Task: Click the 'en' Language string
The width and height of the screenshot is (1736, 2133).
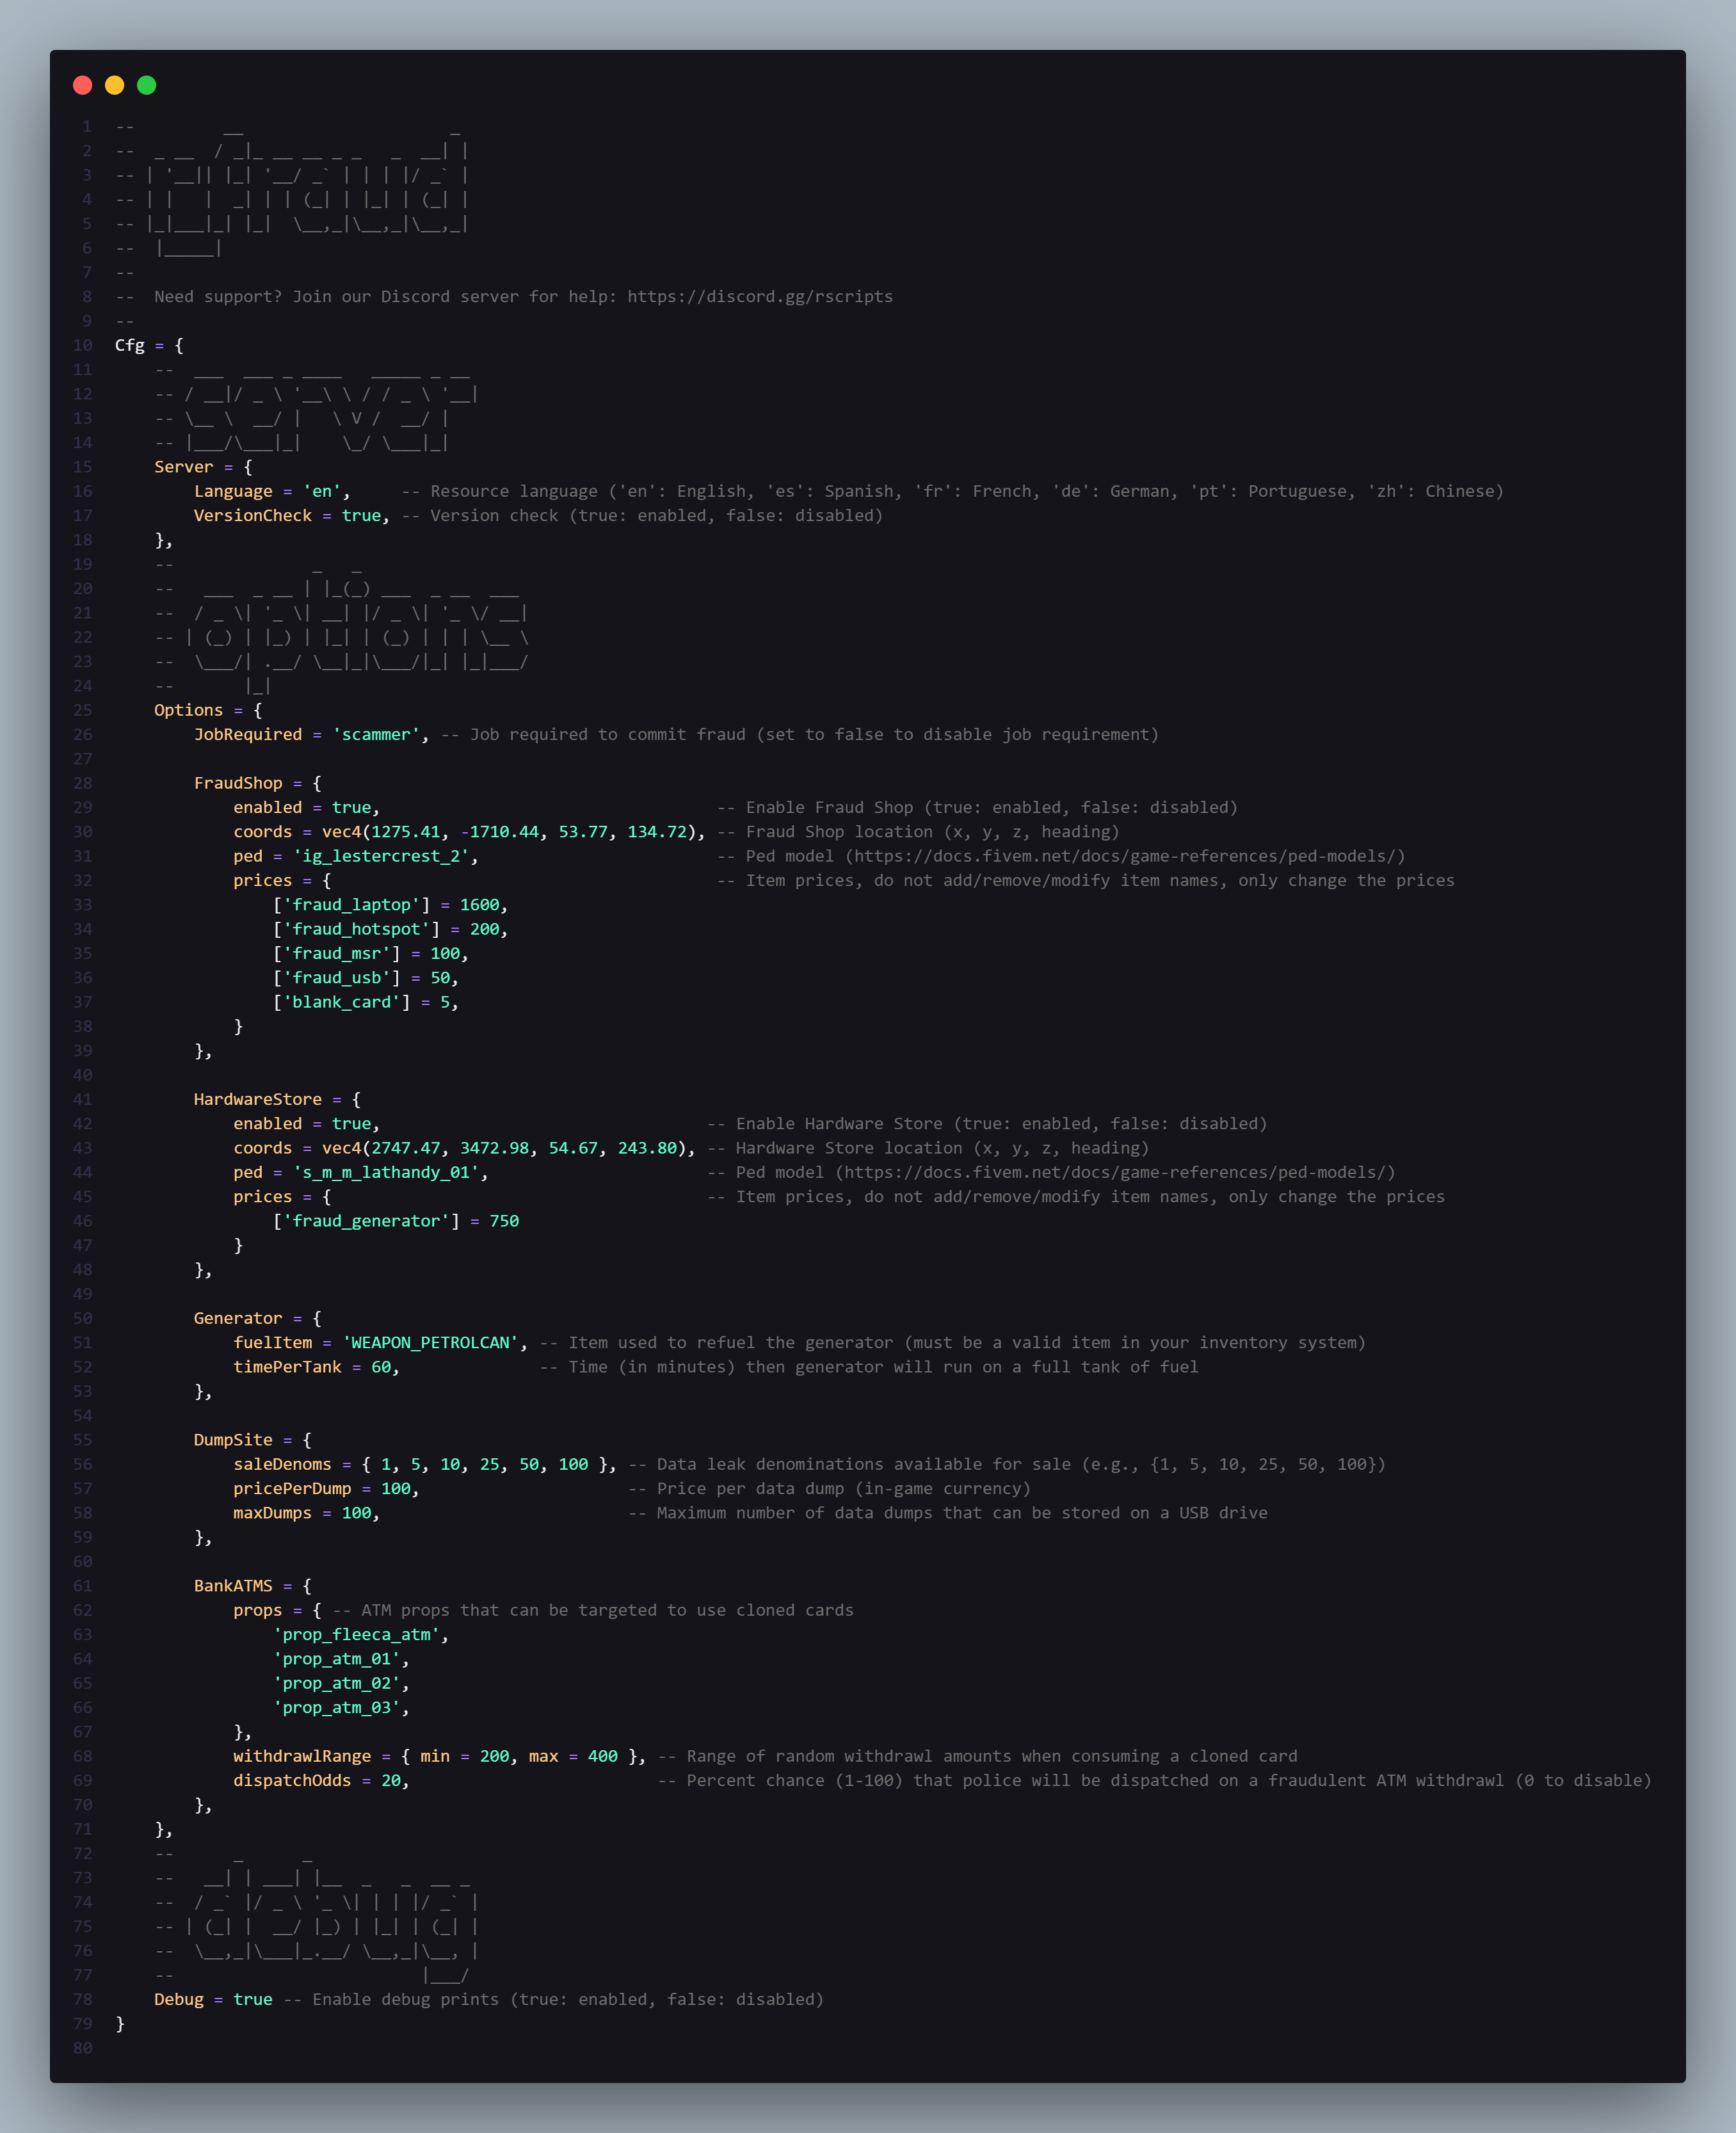Action: (322, 492)
